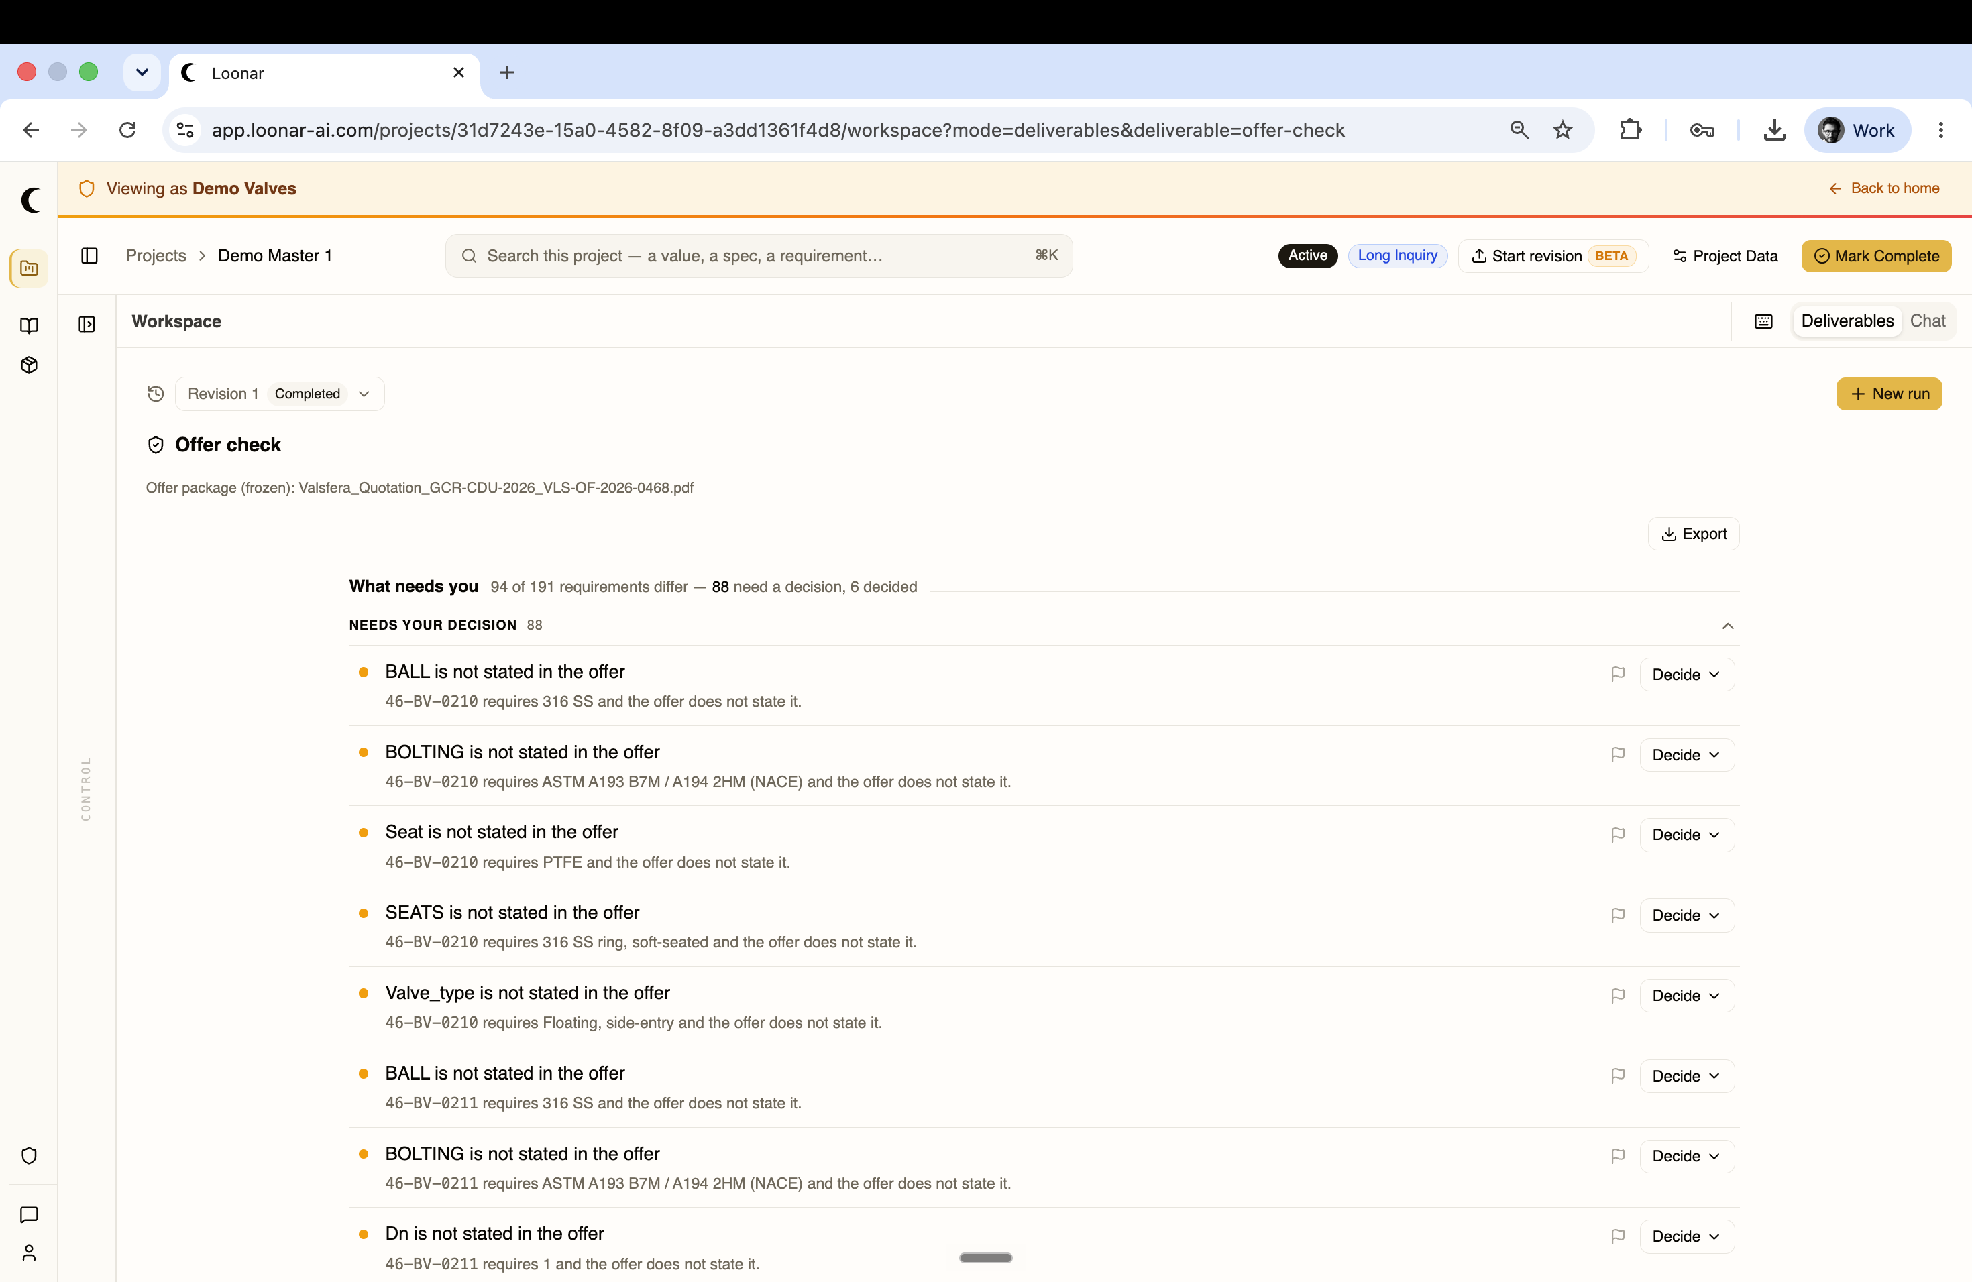The width and height of the screenshot is (1972, 1282).
Task: Open Decide dropdown for BALL 46-BV-0211
Action: tap(1686, 1075)
